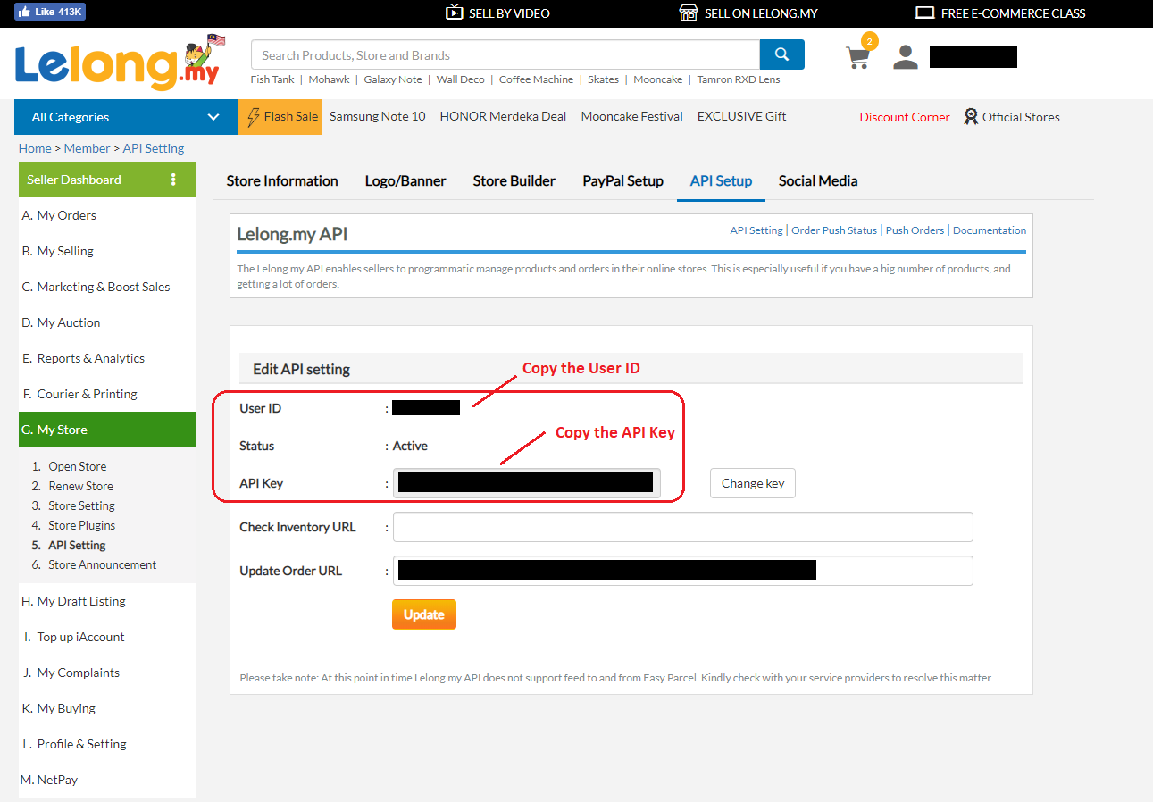1153x802 pixels.
Task: Expand the All Categories dropdown
Action: coord(125,117)
